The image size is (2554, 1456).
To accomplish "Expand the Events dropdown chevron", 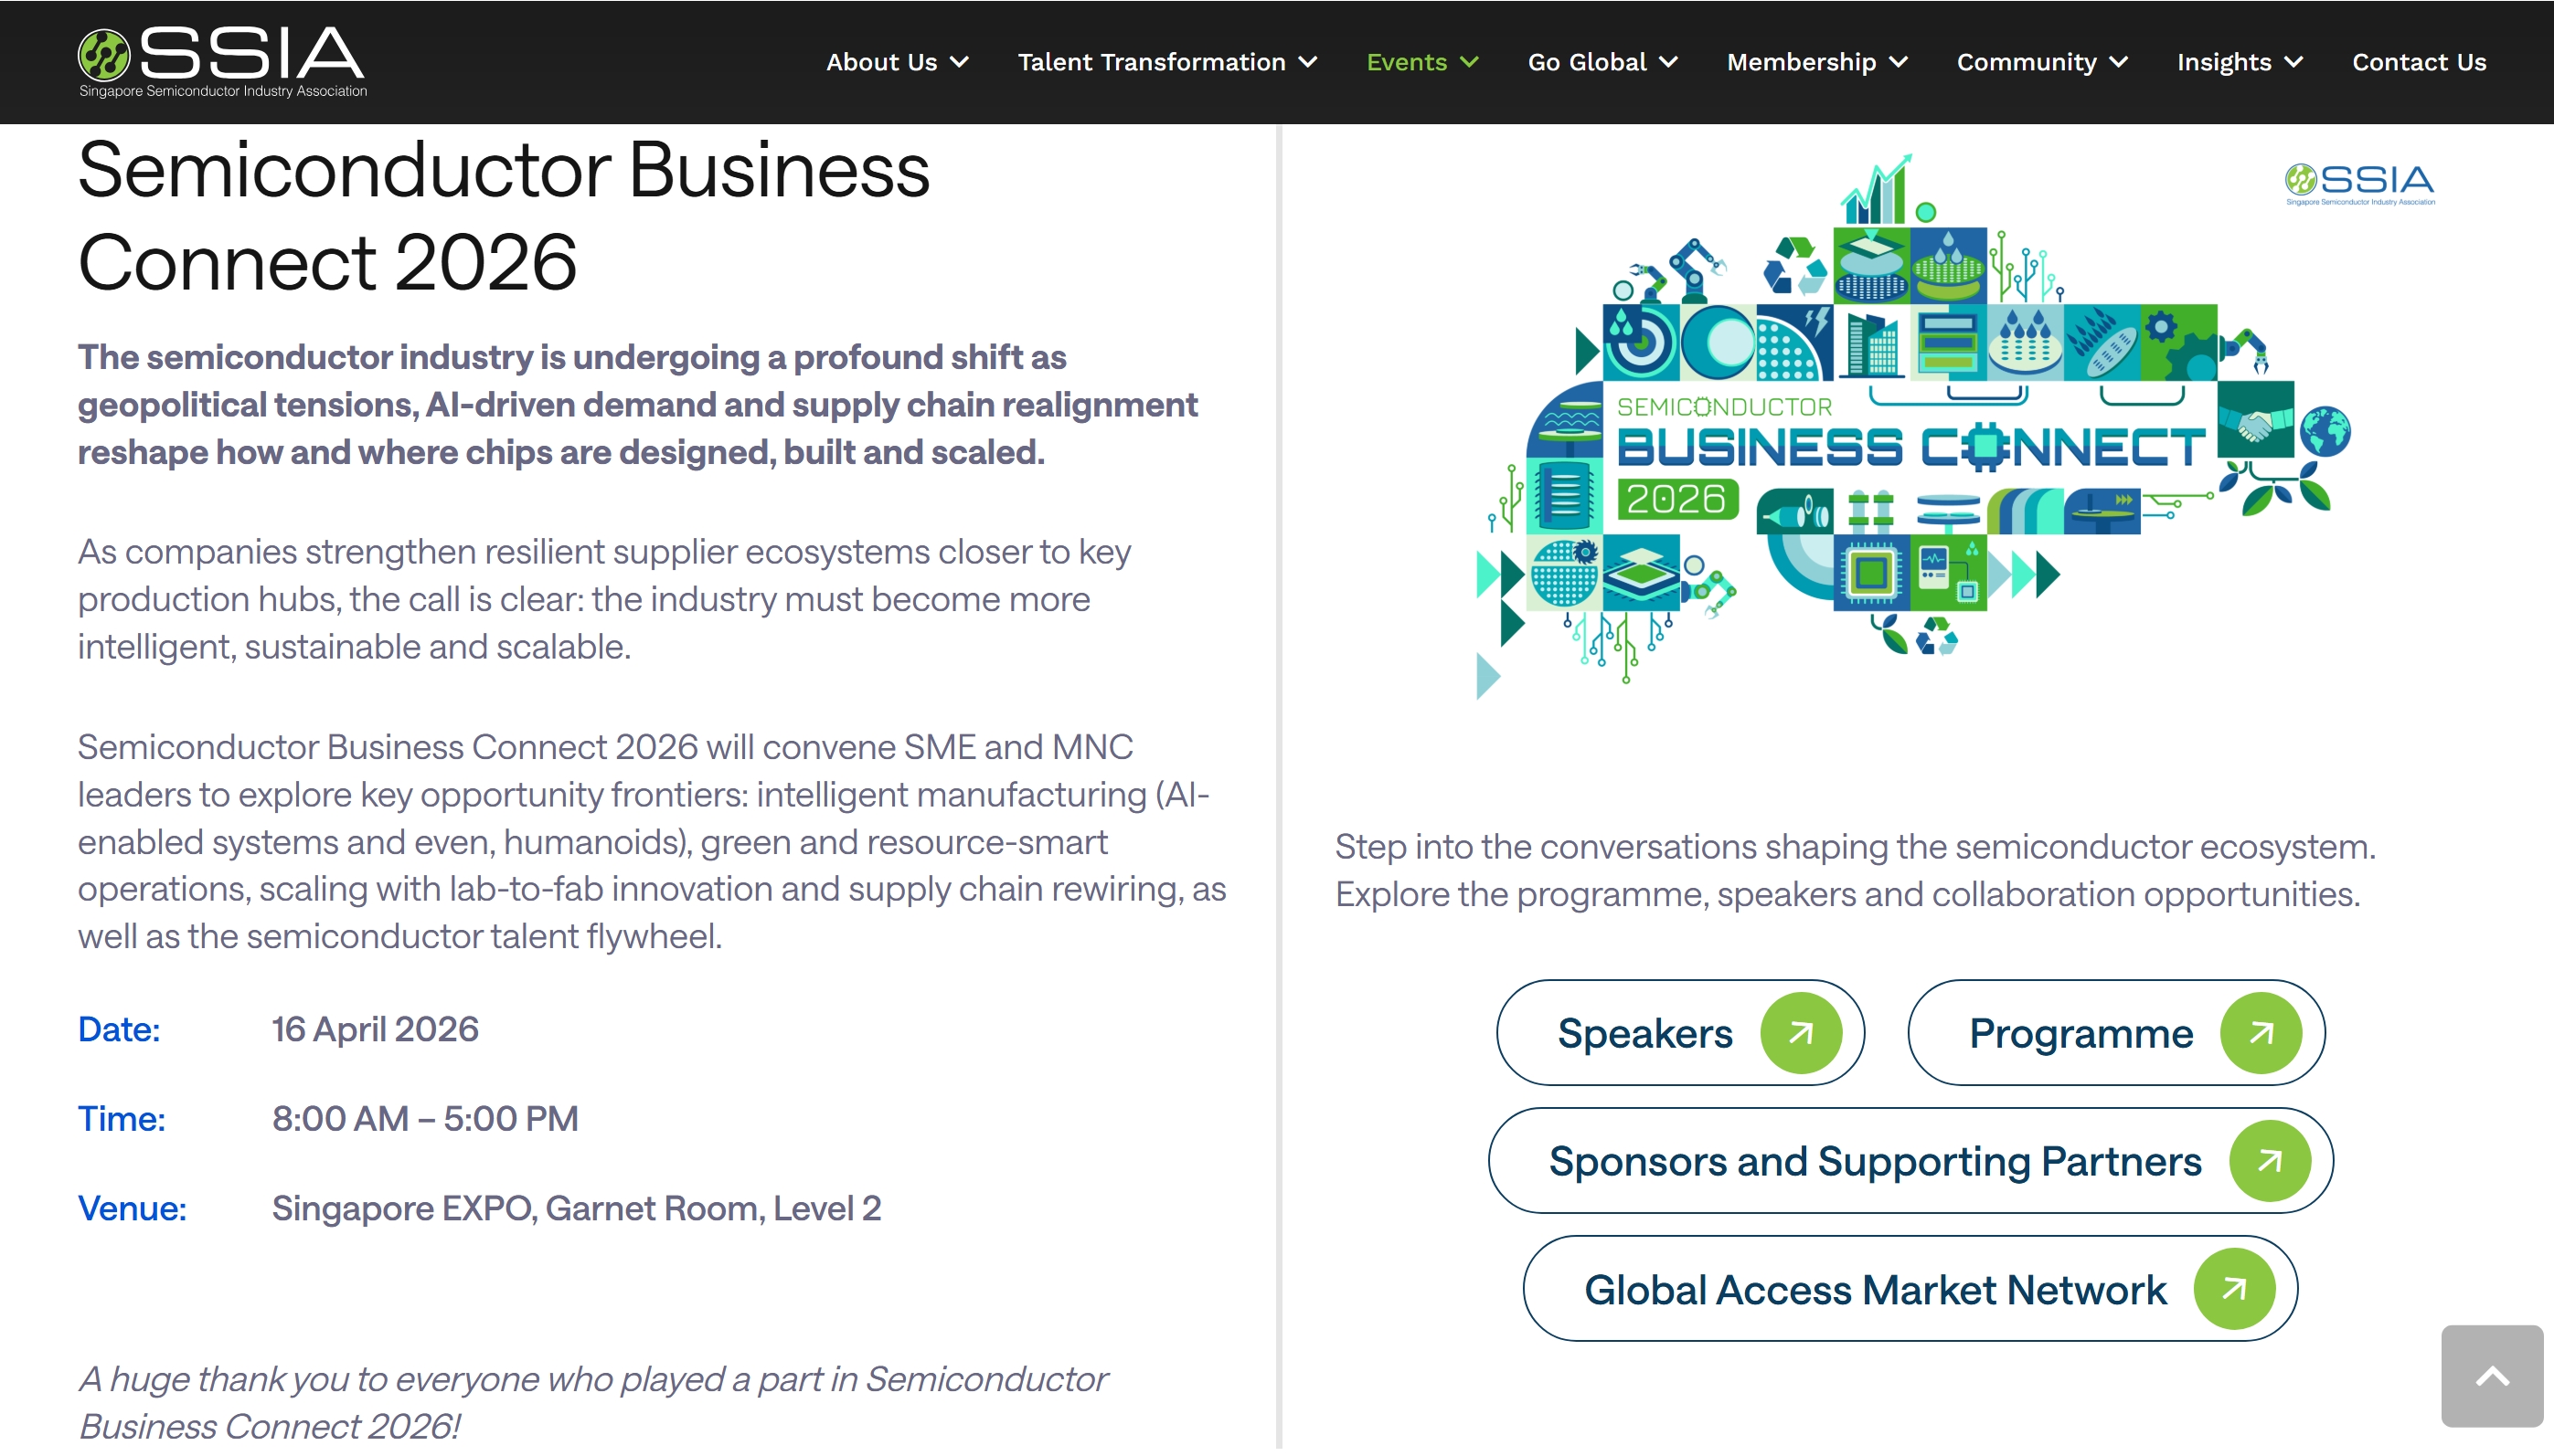I will click(1469, 62).
